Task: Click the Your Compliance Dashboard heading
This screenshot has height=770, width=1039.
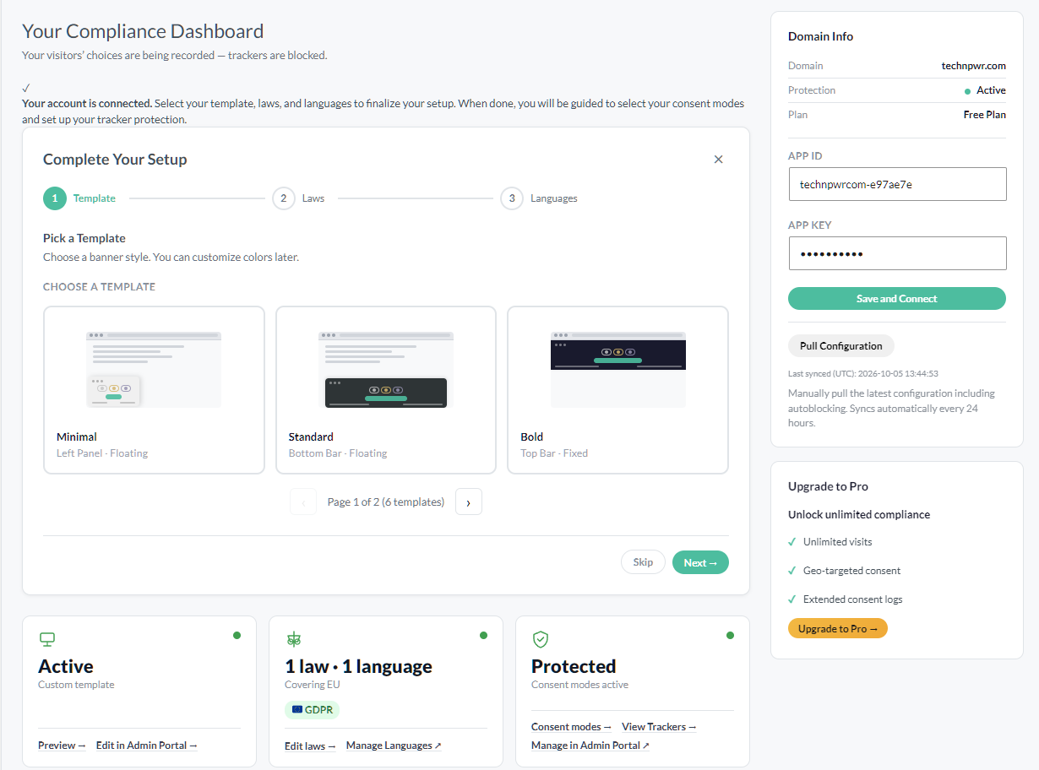Action: pyautogui.click(x=143, y=31)
